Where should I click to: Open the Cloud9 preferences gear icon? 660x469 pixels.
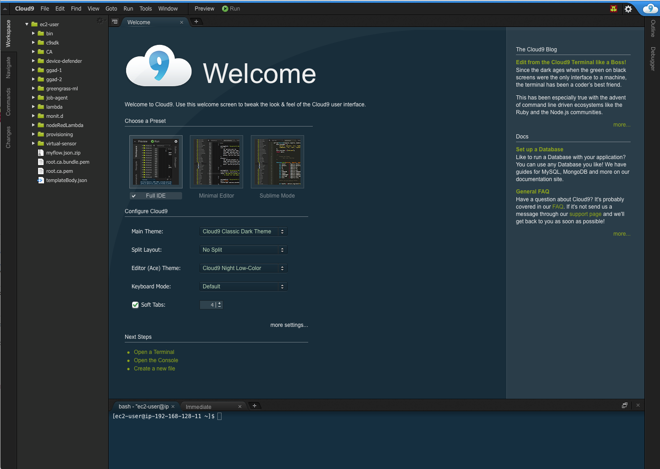click(x=628, y=9)
